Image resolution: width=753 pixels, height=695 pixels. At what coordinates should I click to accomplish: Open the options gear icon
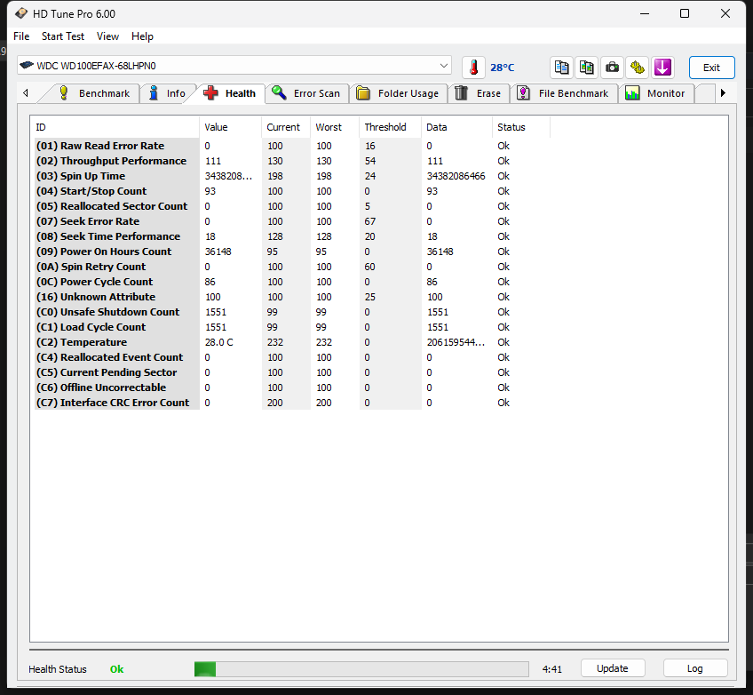click(638, 68)
